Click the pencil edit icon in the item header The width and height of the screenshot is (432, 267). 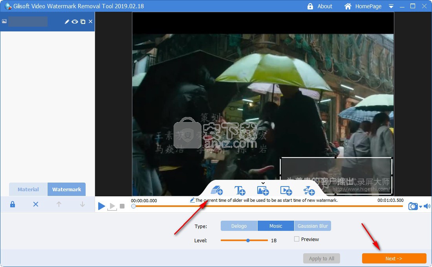point(67,22)
